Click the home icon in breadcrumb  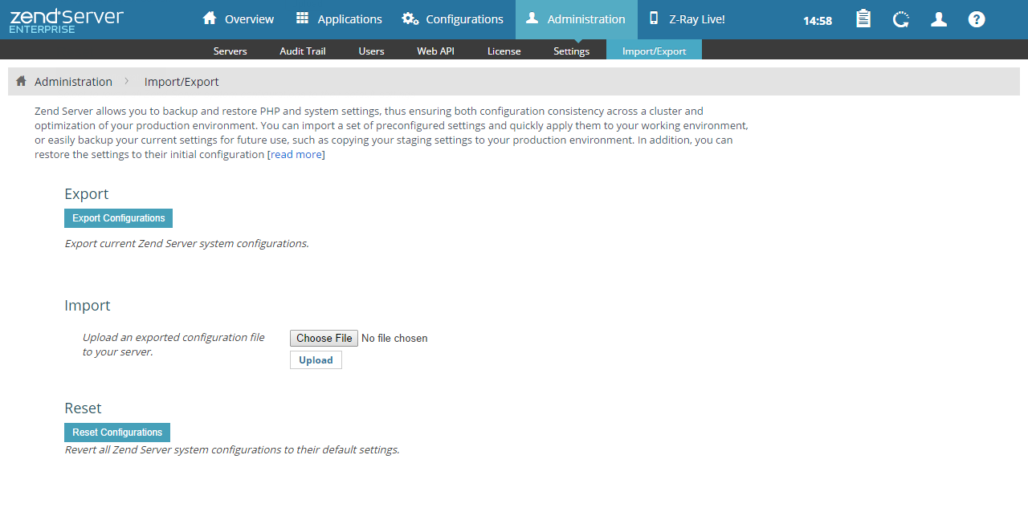coord(22,81)
